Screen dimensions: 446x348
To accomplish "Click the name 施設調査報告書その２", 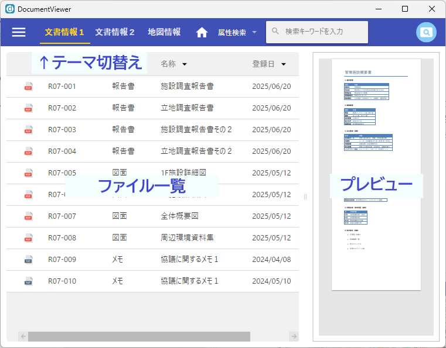I will tap(196, 130).
